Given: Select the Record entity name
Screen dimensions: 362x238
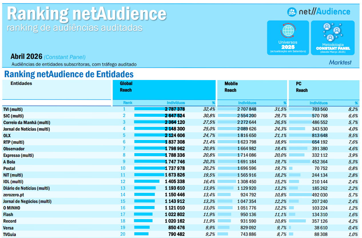Looking at the screenshot, I should (10, 221).
